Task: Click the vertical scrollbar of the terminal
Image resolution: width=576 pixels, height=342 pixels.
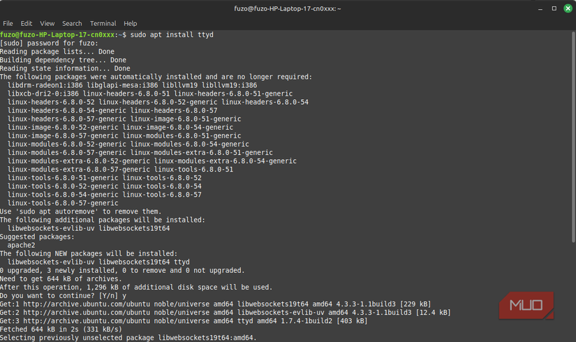Action: click(573, 137)
